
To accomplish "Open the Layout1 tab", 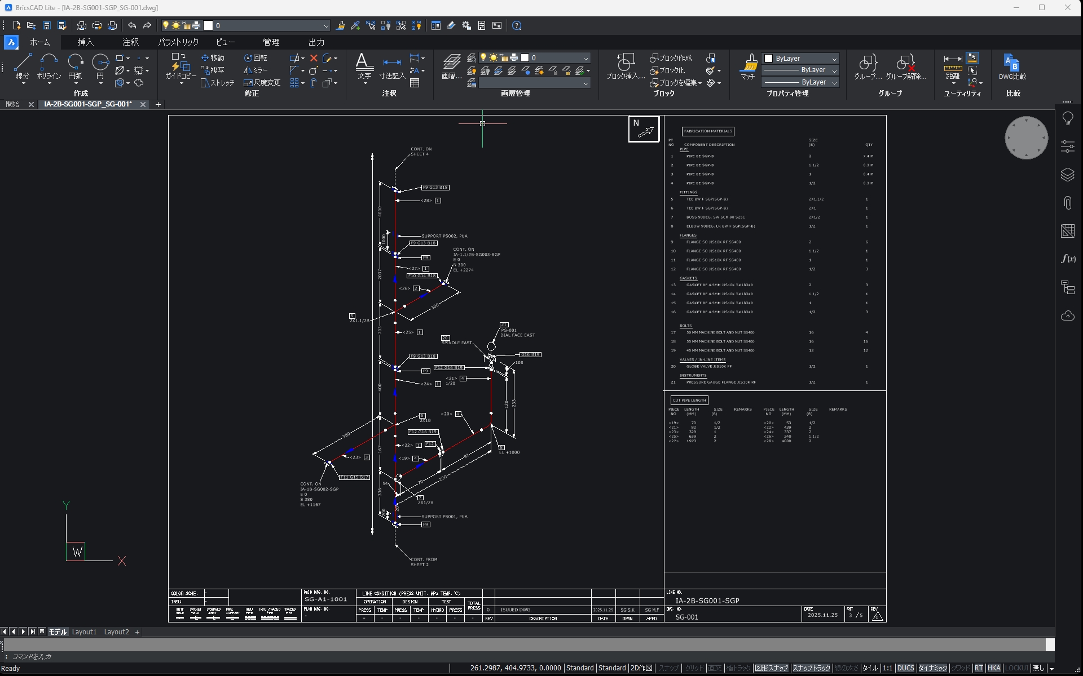I will click(x=84, y=631).
